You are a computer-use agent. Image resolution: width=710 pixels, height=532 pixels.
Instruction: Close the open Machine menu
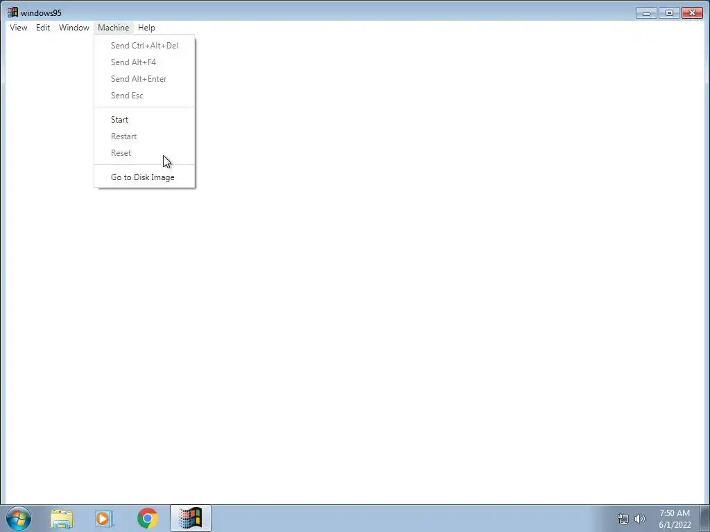113,28
